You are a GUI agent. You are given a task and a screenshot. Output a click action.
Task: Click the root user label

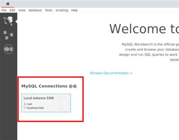pyautogui.click(x=29, y=104)
